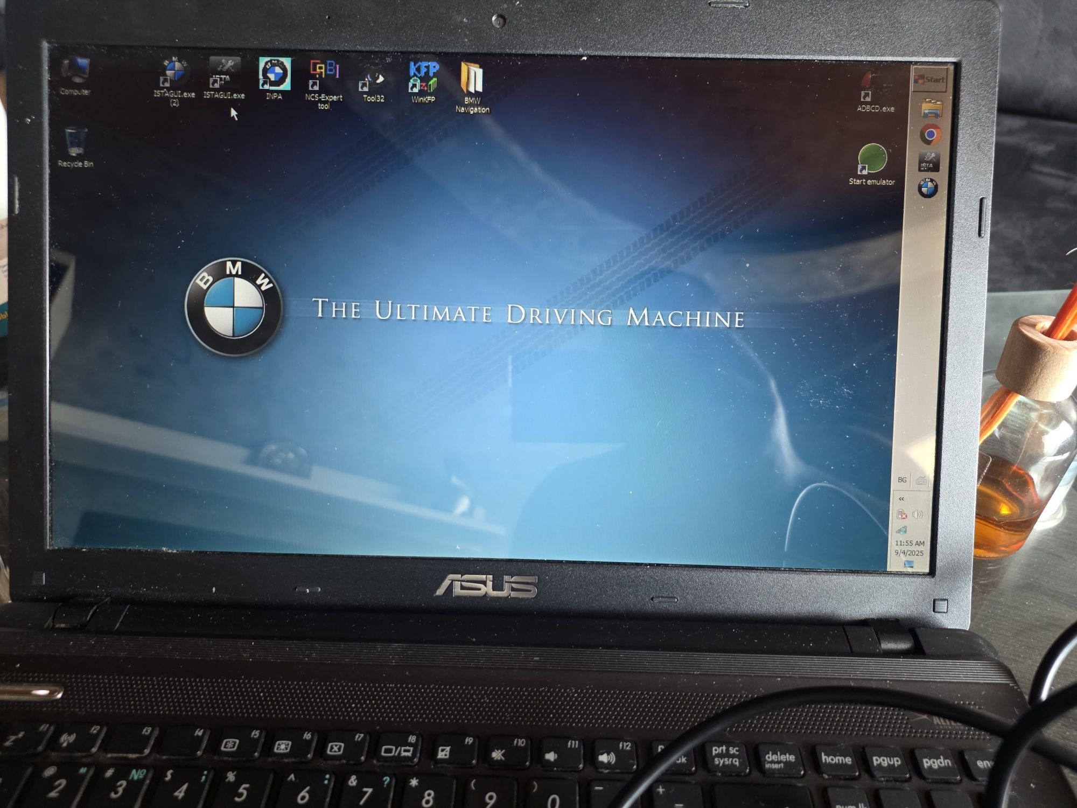Viewport: 1077px width, 808px height.
Task: Start the NCS-Expert tool shortcut
Action: [x=324, y=85]
